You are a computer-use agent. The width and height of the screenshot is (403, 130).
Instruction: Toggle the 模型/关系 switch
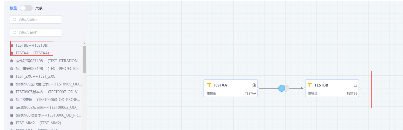pyautogui.click(x=26, y=8)
